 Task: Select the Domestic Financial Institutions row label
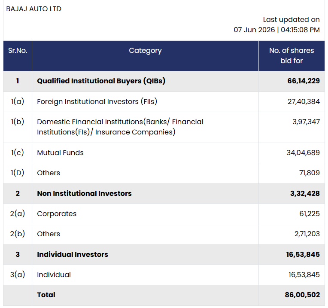[x=120, y=127]
